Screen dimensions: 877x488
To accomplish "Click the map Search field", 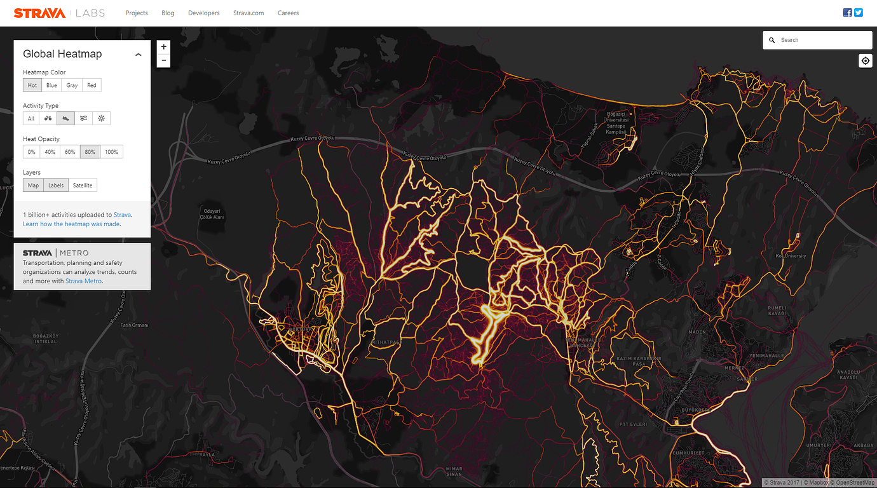I will pyautogui.click(x=823, y=40).
